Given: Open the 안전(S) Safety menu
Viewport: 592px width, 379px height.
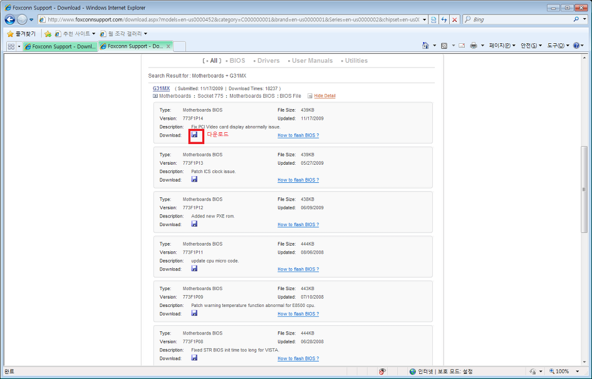Looking at the screenshot, I should tap(531, 46).
